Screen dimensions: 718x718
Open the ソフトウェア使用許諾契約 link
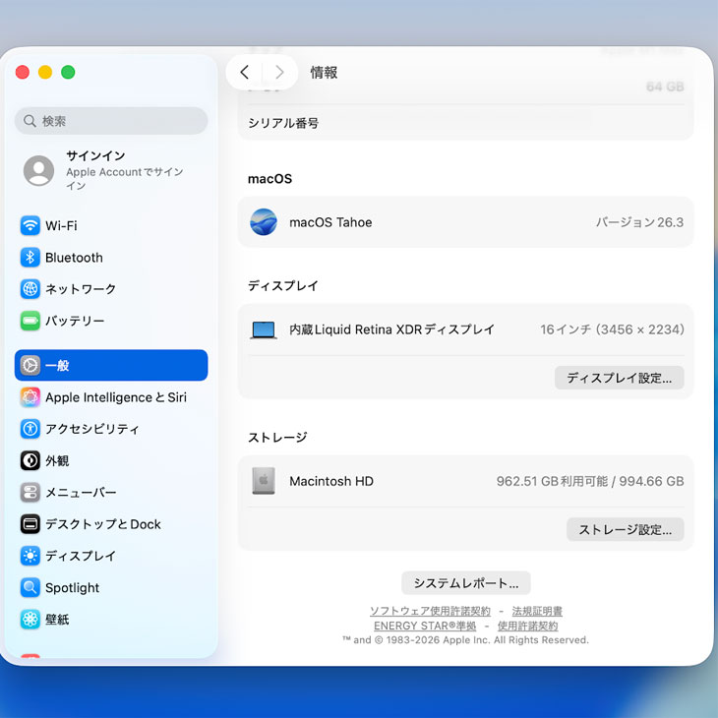coord(430,611)
